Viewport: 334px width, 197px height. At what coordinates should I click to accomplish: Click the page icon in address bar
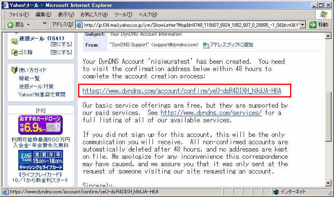click(x=79, y=25)
